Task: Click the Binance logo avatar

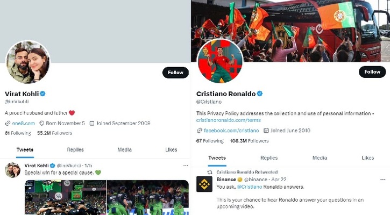Action: point(204,184)
